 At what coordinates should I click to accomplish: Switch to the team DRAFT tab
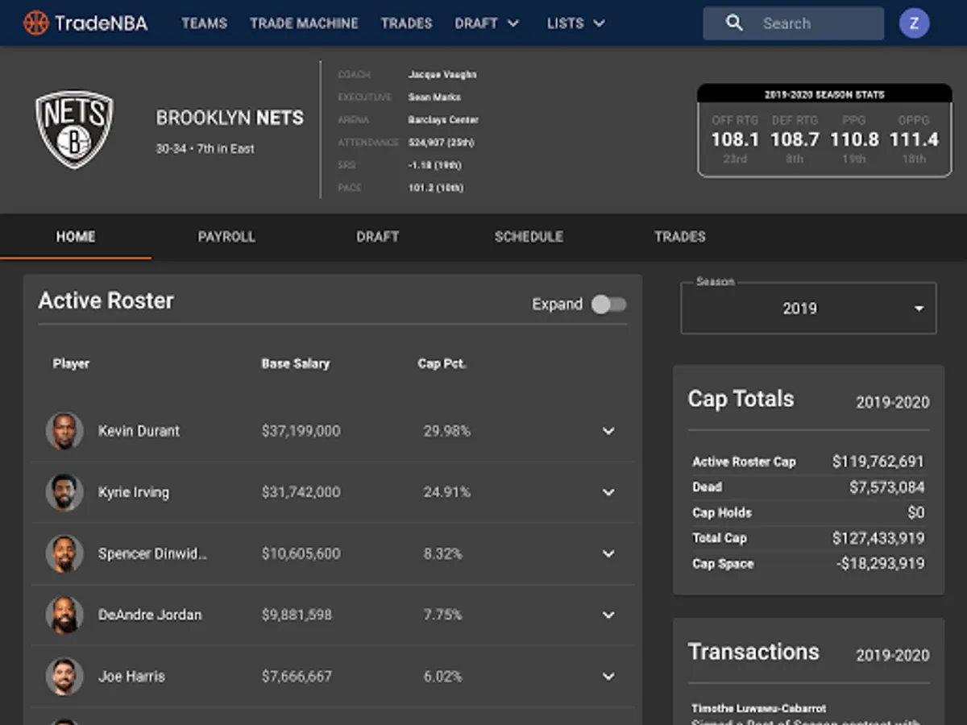pyautogui.click(x=378, y=237)
